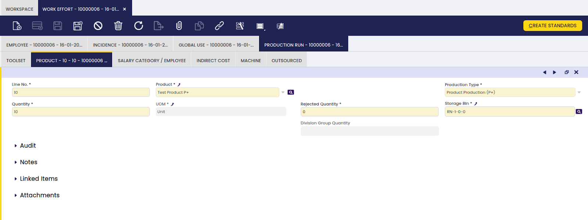The image size is (588, 220).
Task: Switch to the Indirect Cost tab
Action: (x=213, y=61)
